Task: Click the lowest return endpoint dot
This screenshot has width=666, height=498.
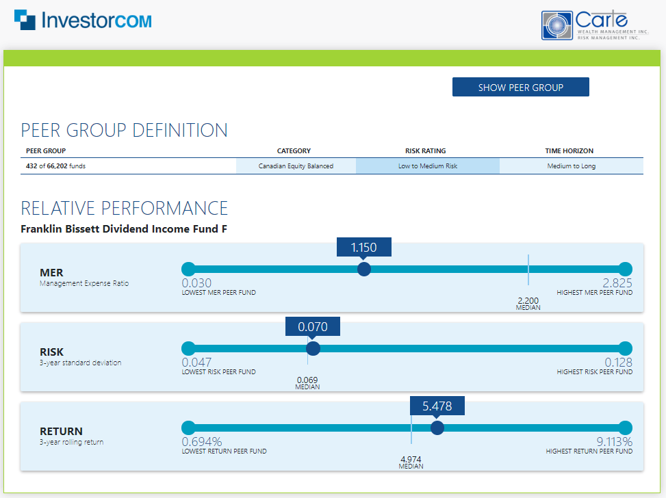Action: [x=189, y=428]
